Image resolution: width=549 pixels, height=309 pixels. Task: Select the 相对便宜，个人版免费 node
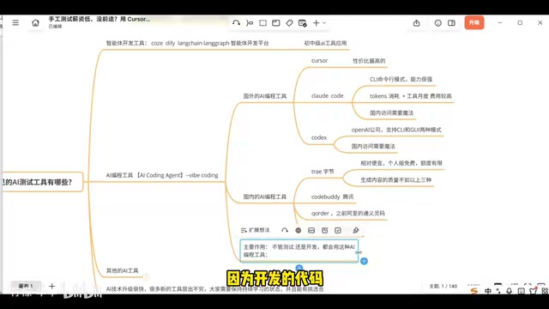(x=401, y=163)
